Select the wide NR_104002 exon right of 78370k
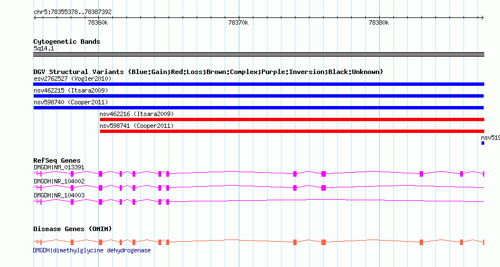This screenshot has width=500, height=267. [324, 188]
